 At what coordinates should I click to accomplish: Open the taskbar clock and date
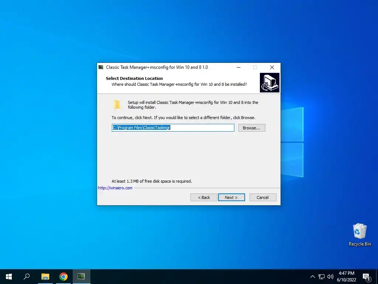coord(346,277)
